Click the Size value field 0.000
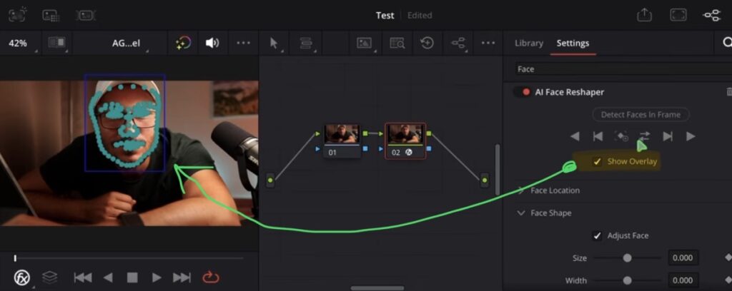The image size is (732, 291). (x=683, y=258)
